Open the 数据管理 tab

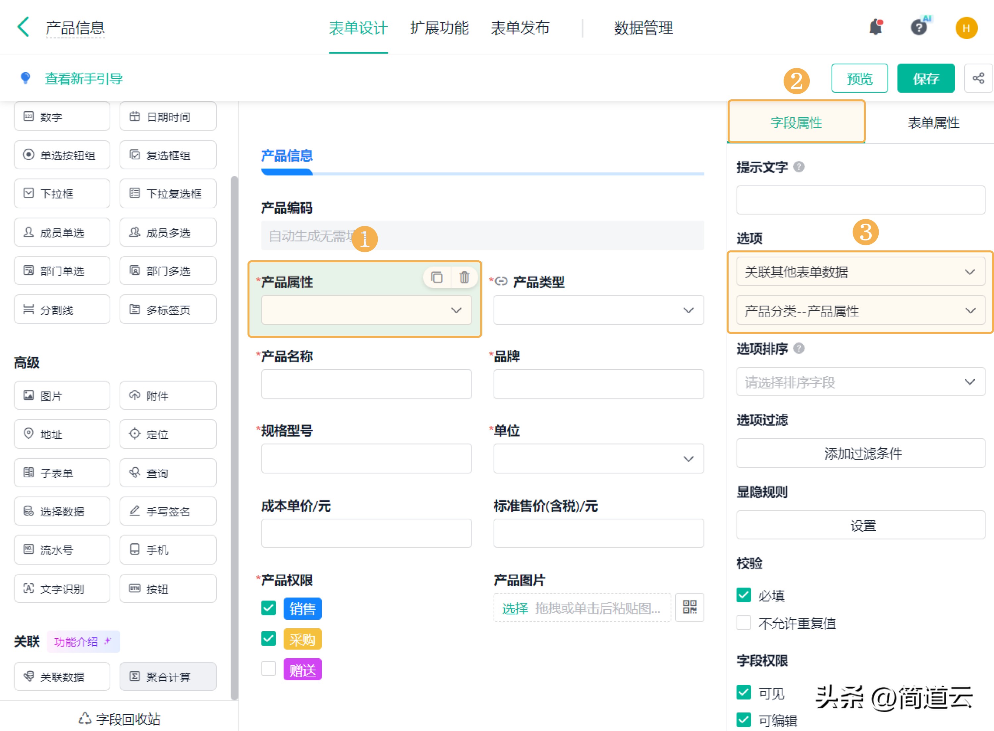[643, 28]
